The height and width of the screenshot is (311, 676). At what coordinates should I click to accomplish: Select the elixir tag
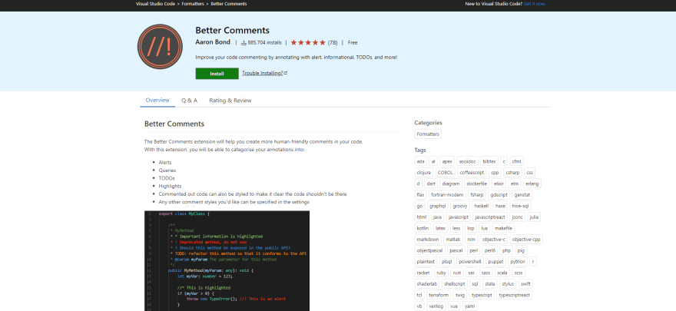tap(499, 184)
